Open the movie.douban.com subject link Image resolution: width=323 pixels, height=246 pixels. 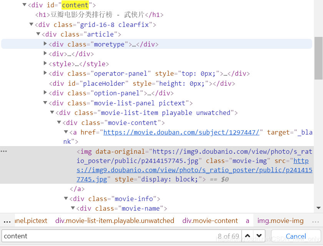pos(181,132)
